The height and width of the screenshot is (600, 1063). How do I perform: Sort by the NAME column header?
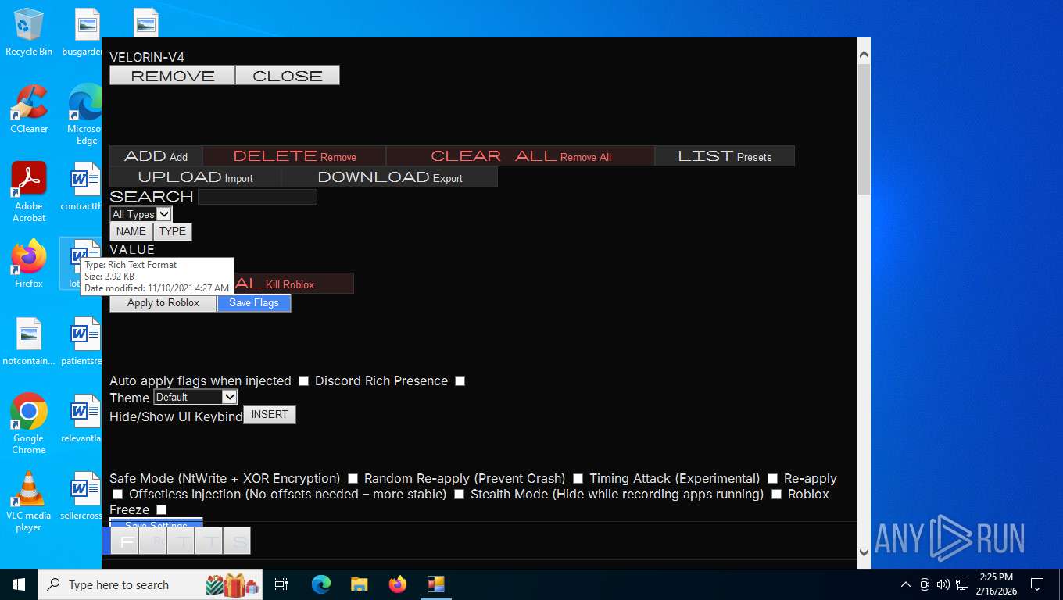point(131,231)
